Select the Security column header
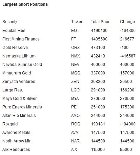Screen dimensions: 140x155 10,22
